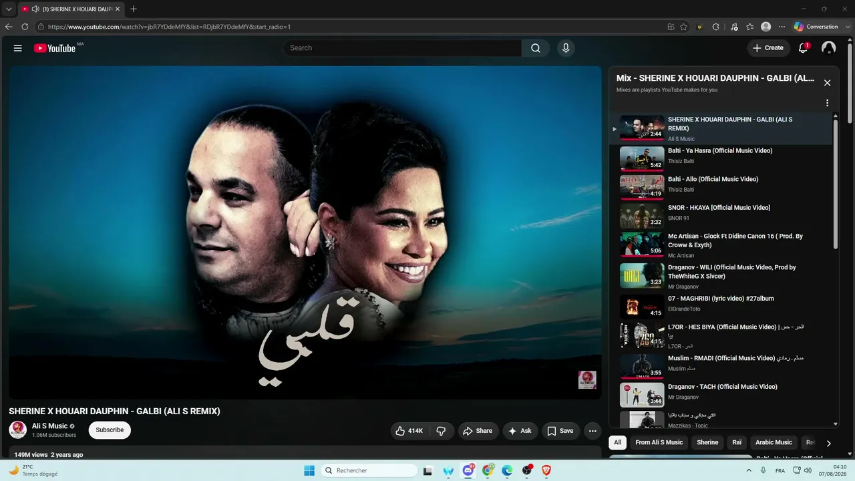Close the Mix playlist panel

tap(827, 83)
